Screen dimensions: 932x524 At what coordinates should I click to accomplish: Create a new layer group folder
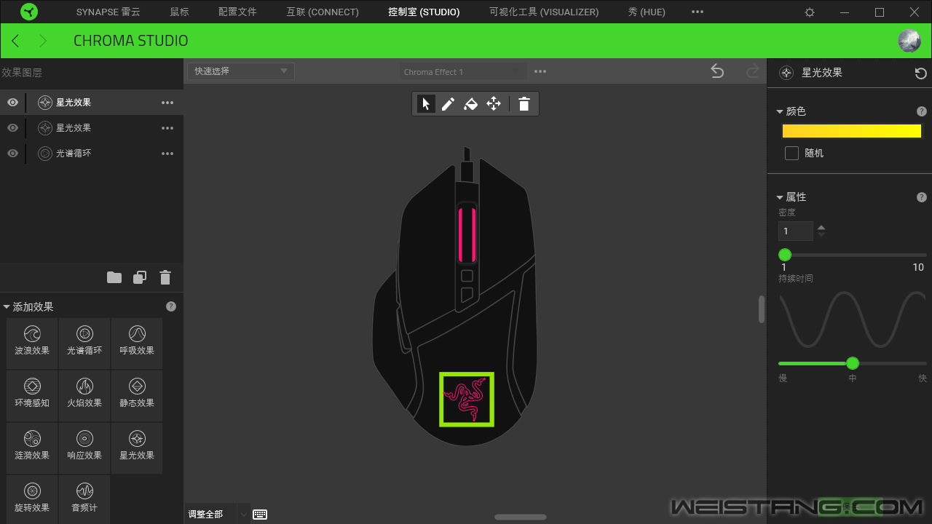tap(114, 277)
